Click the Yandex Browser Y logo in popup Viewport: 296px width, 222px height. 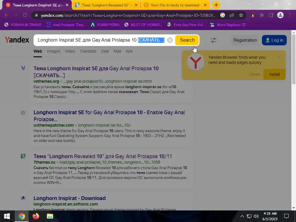point(196,62)
